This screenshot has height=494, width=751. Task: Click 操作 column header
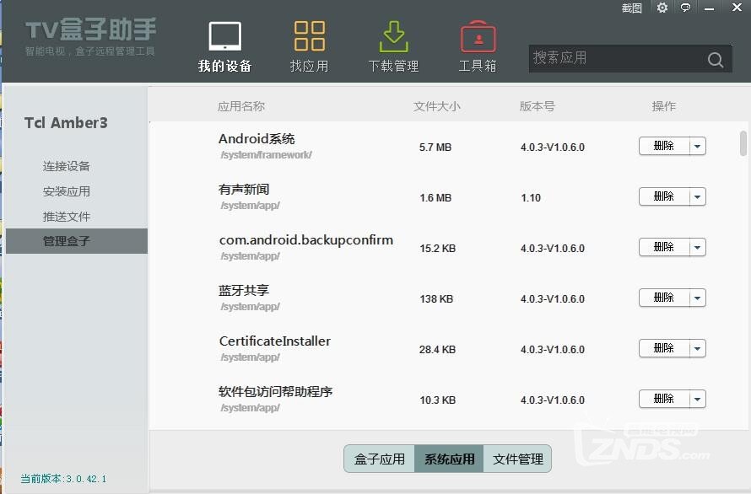(664, 106)
